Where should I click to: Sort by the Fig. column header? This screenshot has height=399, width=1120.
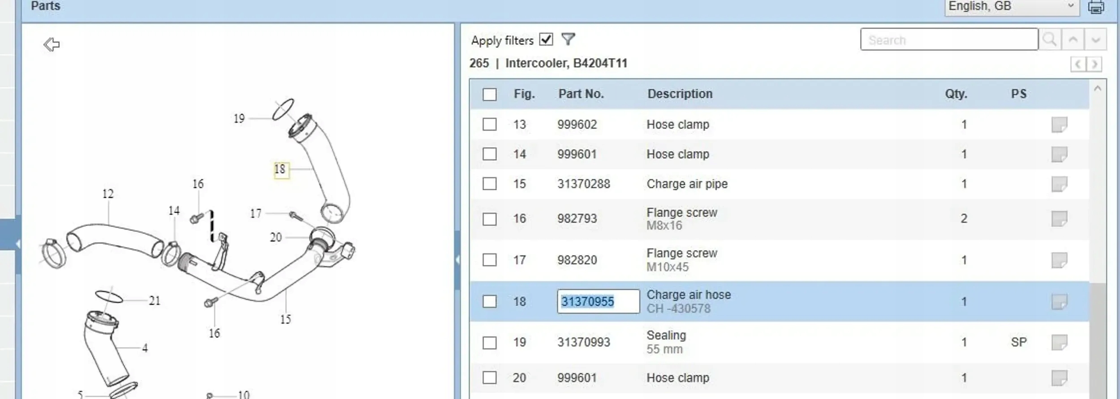click(x=524, y=94)
